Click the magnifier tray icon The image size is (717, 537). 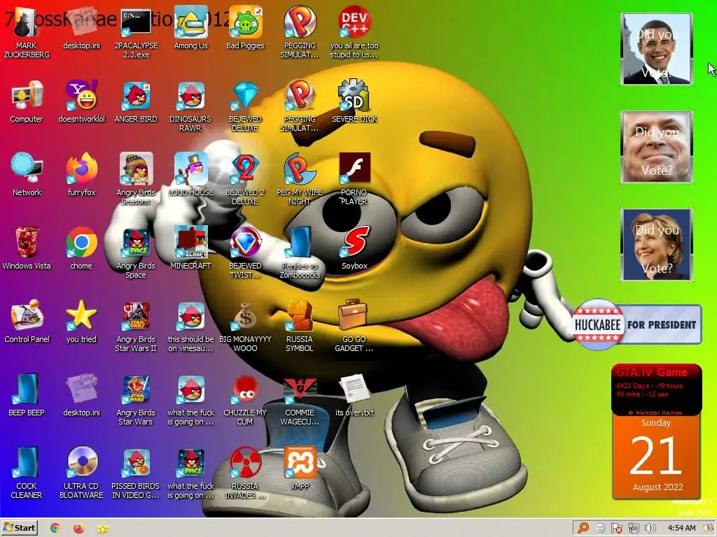pos(583,529)
